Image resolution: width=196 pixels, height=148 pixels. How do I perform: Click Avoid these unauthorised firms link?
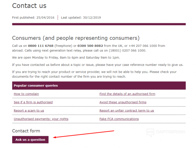[123, 102]
